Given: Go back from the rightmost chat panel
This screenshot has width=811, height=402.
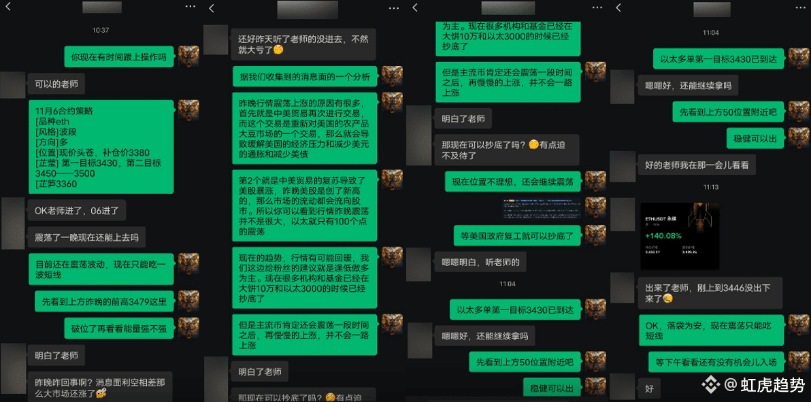Looking at the screenshot, I should click(x=618, y=7).
